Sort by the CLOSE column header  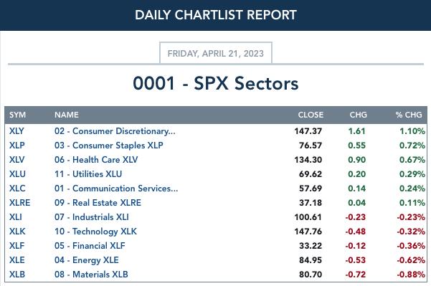click(x=311, y=115)
